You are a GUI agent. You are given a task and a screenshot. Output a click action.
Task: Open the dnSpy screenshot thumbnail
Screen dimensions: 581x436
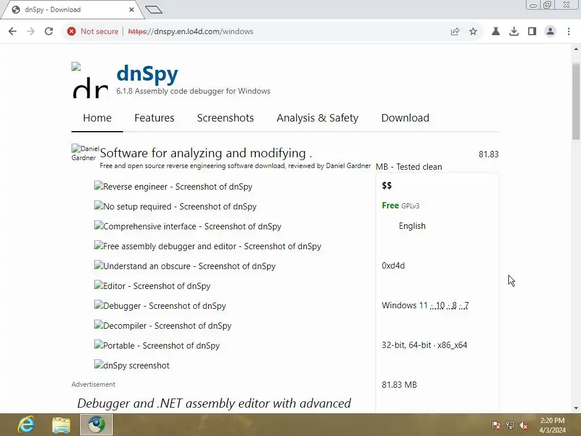(x=132, y=365)
